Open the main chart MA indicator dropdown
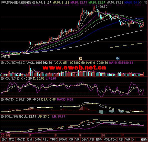148x142 pixels. [34, 2]
